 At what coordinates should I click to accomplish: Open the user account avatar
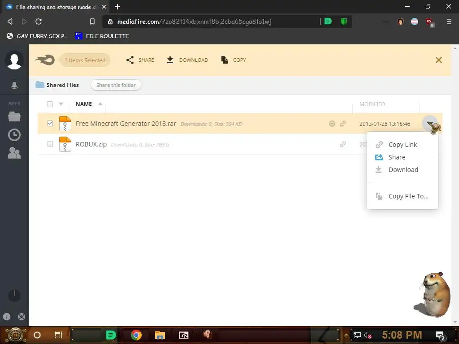pos(14,60)
